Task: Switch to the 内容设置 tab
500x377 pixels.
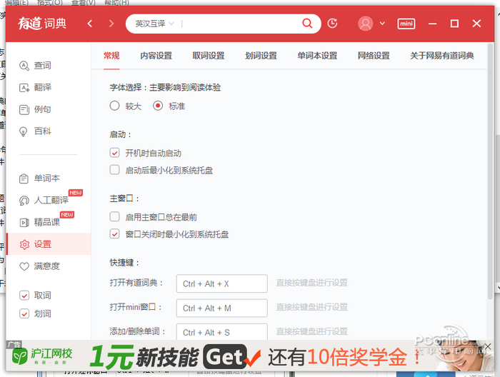Action: [156, 56]
